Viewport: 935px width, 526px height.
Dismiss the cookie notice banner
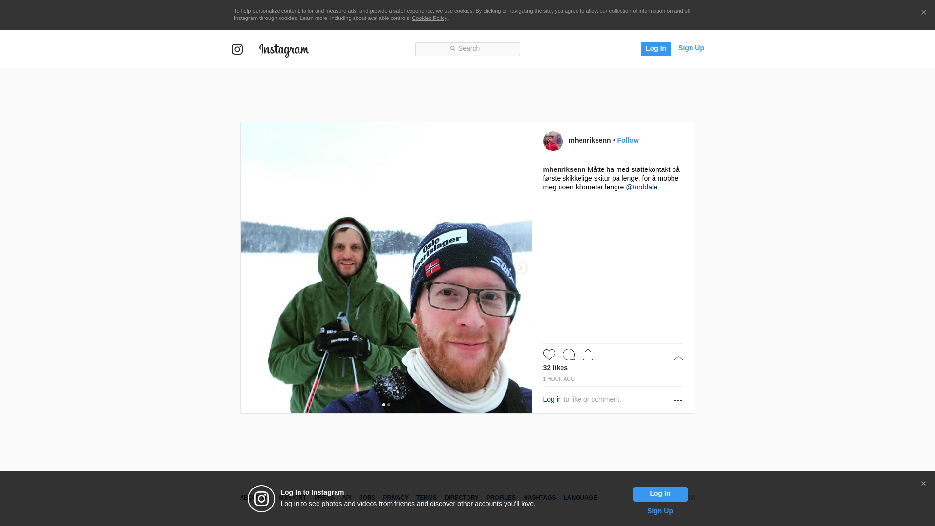[x=923, y=13]
